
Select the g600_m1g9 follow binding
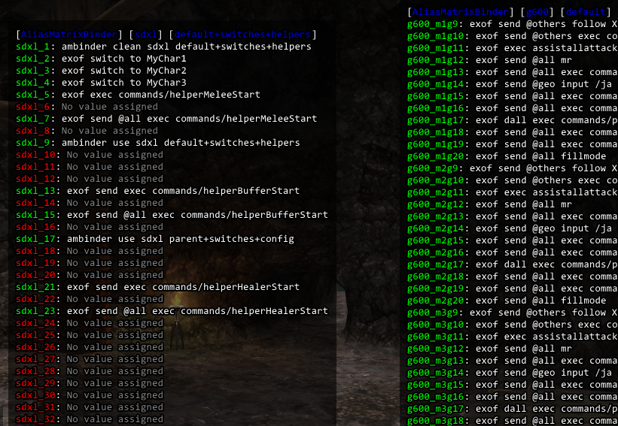click(512, 24)
